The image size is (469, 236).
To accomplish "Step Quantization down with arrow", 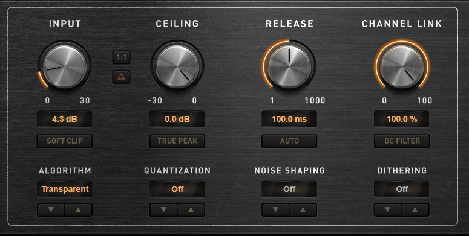I will 163,210.
